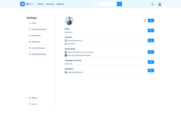Click the Profile person icon in sidebar
This screenshot has width=181, height=120.
pyautogui.click(x=30, y=23)
